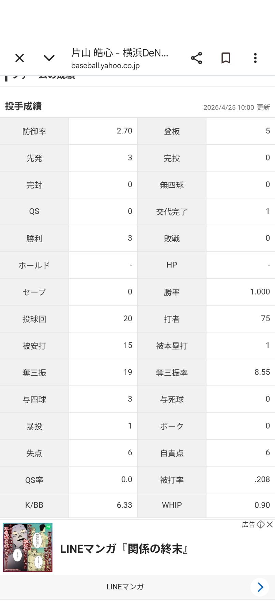This screenshot has height=614, width=275.
Task: Tap the LINEマンガ advertiser label
Action: (125, 587)
